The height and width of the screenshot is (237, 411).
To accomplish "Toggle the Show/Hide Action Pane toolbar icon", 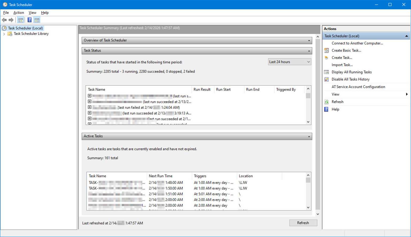I will point(37,20).
